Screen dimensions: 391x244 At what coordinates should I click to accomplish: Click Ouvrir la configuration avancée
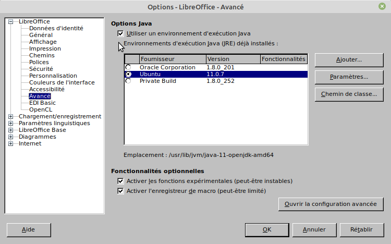(x=331, y=204)
